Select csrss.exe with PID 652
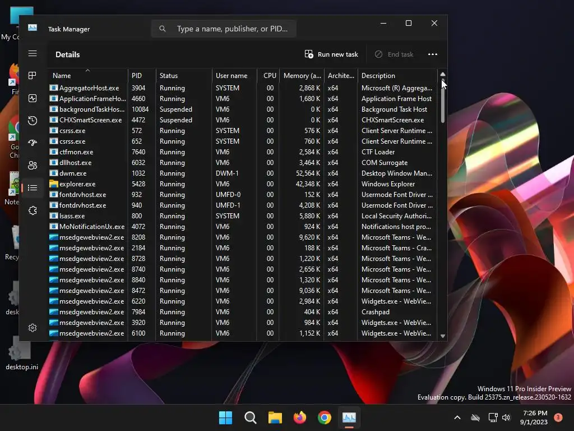574x431 pixels. point(242,141)
